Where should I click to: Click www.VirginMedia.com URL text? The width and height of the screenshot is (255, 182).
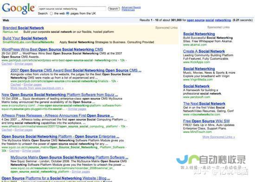198,79
